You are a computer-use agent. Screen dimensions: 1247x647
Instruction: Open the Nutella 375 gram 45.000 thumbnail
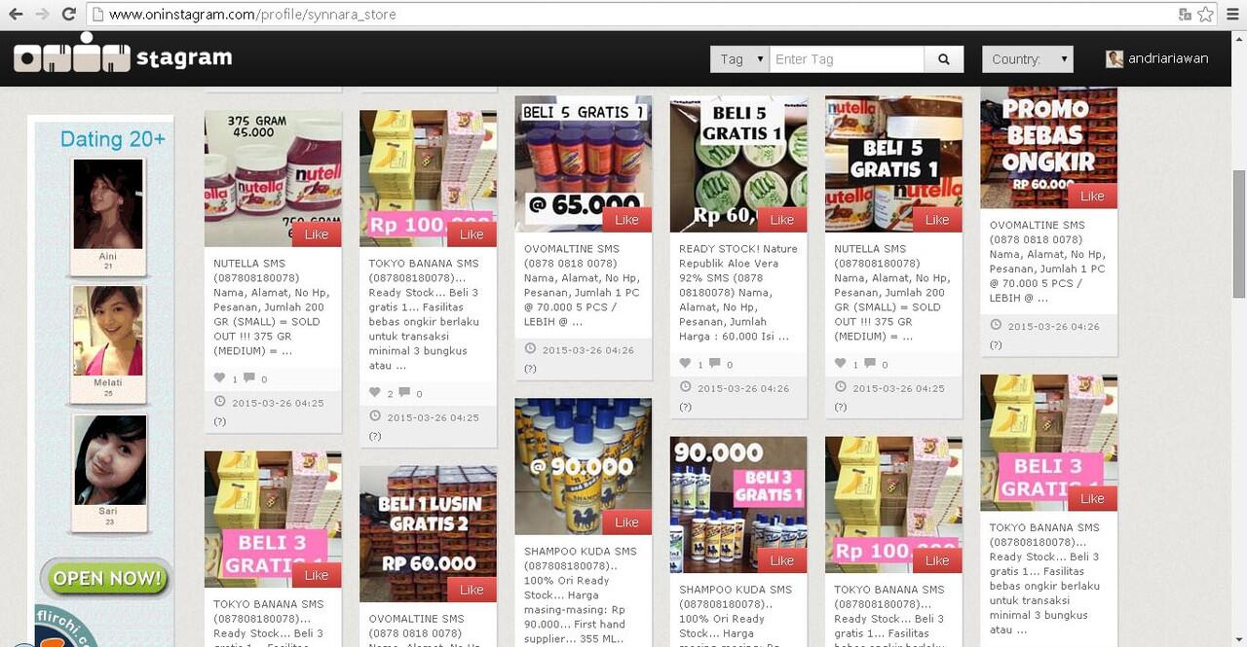click(273, 178)
